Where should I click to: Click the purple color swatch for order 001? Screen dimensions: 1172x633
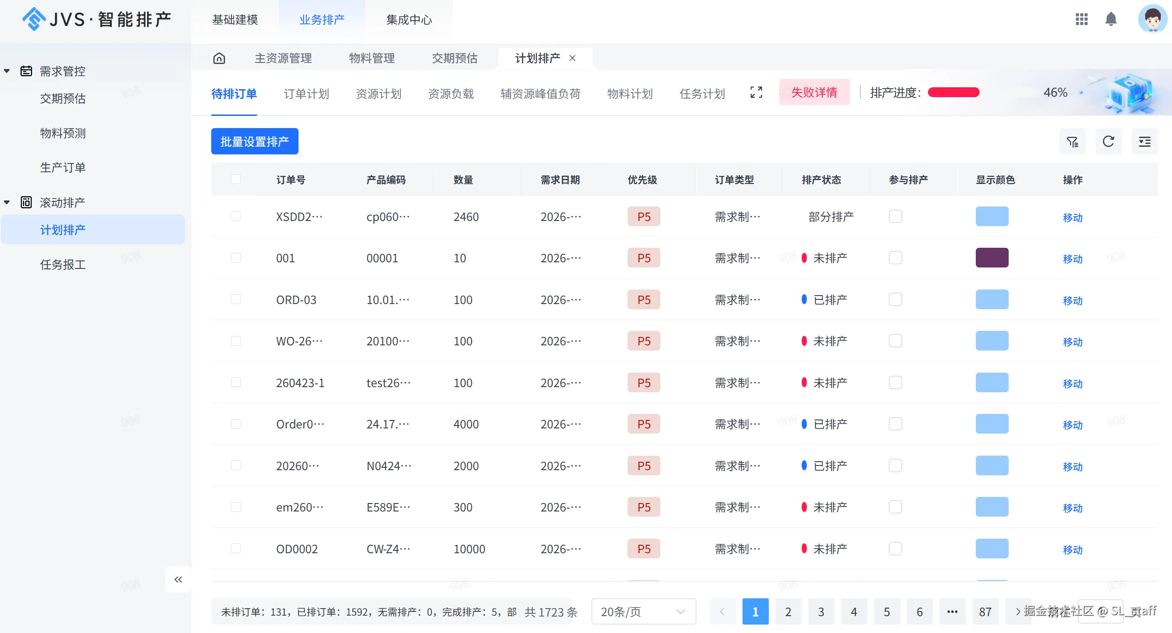[992, 258]
